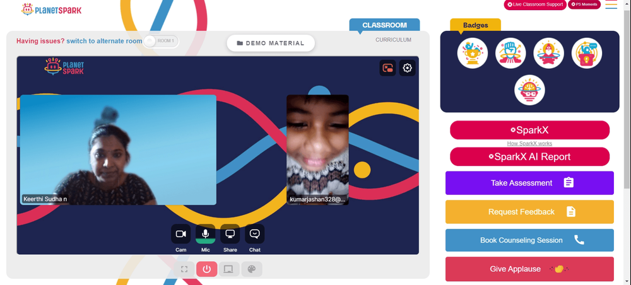Screen dimensions: 631x285
Task: Launch SparkX
Action: coord(529,131)
